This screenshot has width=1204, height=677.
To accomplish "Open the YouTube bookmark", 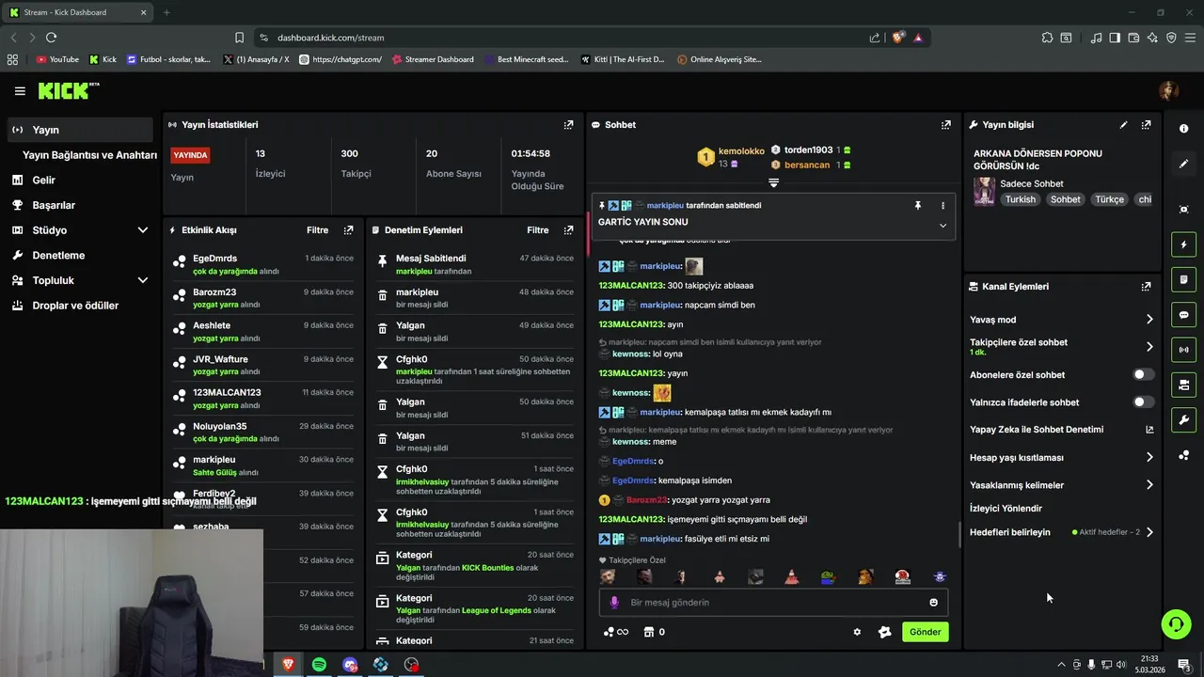I will click(57, 59).
